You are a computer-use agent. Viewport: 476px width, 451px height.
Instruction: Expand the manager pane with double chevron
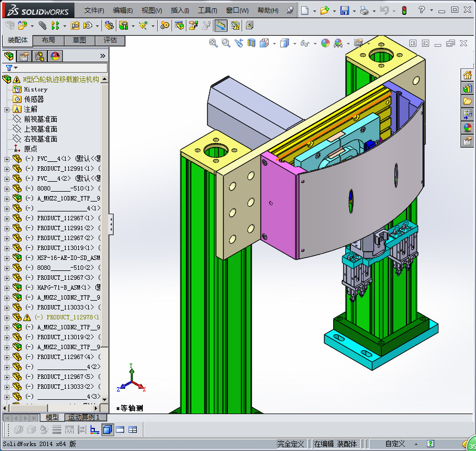(103, 56)
